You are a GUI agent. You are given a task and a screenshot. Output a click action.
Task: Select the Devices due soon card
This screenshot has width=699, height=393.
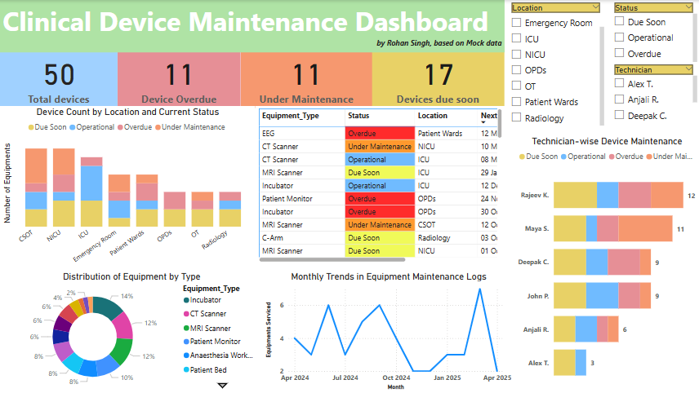click(439, 79)
